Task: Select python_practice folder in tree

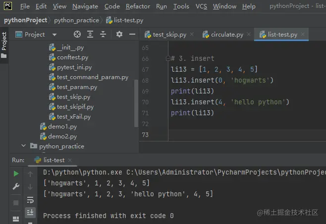Action: 57,146
